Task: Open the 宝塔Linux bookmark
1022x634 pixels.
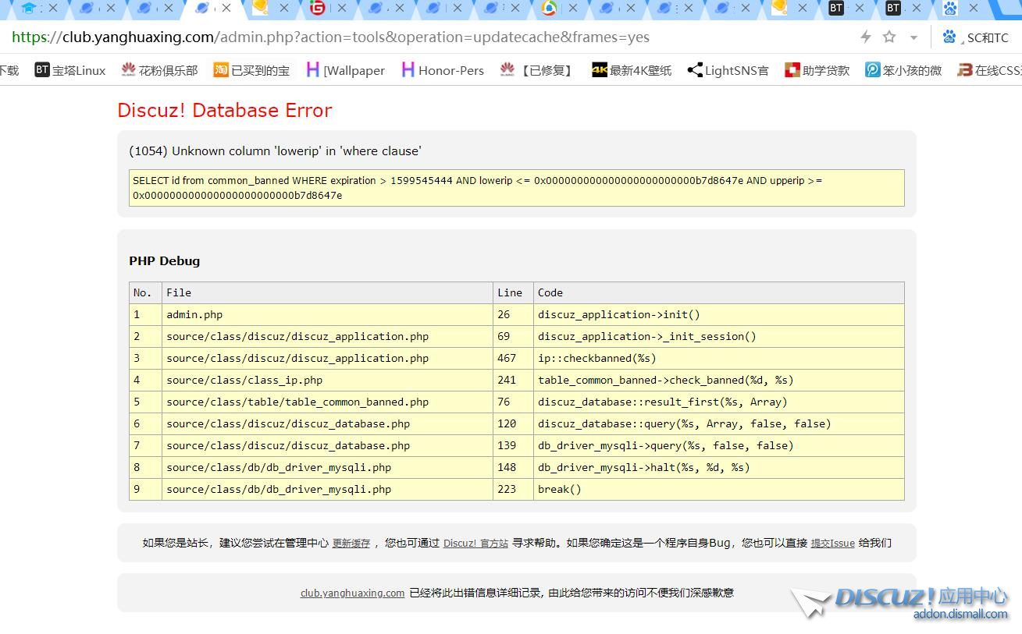Action: [70, 70]
